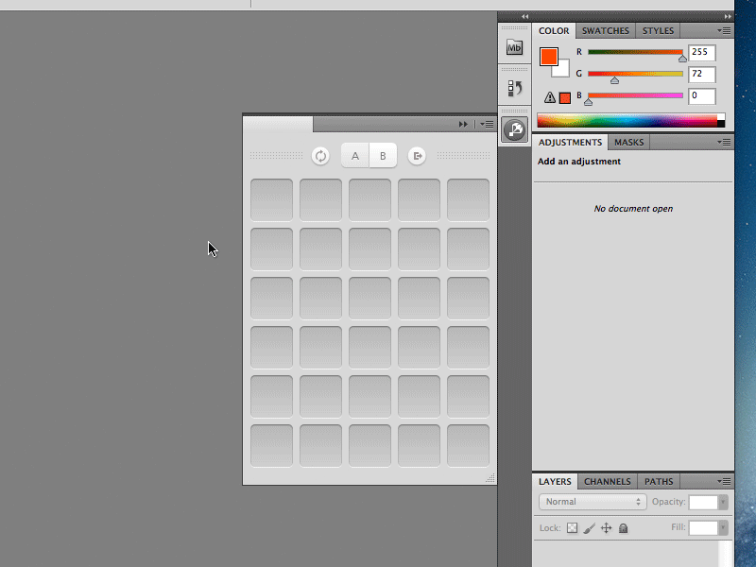
Task: Click the export arrow icon beside B
Action: click(x=417, y=156)
